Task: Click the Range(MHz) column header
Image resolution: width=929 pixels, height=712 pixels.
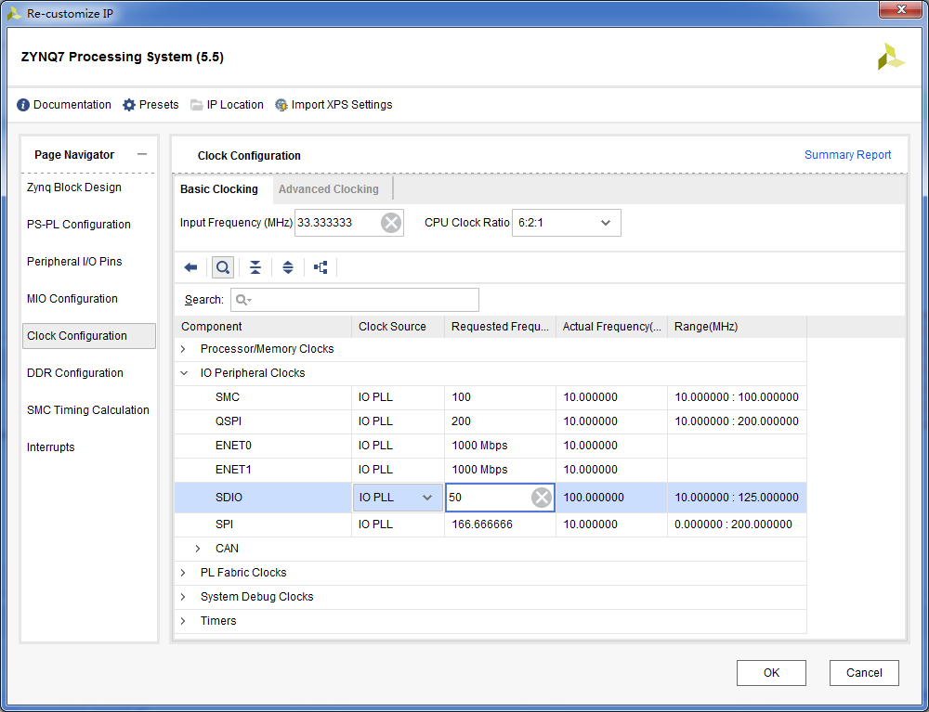Action: (x=737, y=327)
